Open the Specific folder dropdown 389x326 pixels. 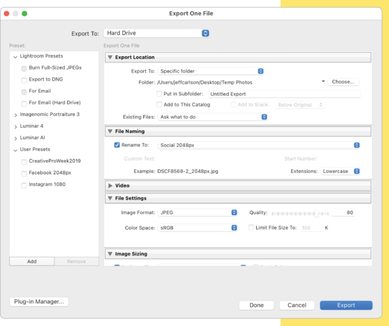[x=211, y=71]
